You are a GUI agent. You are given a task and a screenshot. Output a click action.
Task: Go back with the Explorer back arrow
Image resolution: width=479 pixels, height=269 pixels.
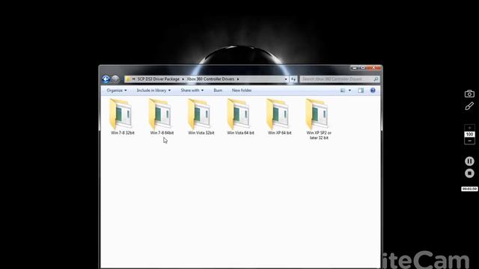coord(106,79)
